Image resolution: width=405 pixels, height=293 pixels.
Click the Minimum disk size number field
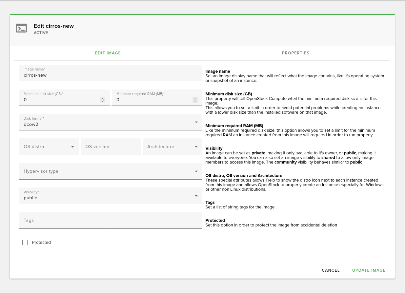[59, 100]
